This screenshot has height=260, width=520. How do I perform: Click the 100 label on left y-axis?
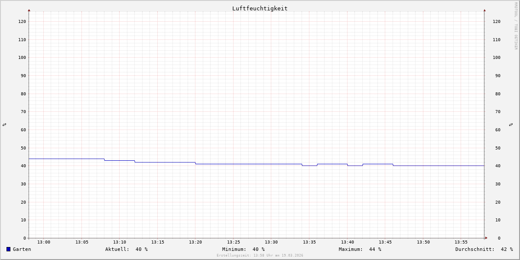22,57
